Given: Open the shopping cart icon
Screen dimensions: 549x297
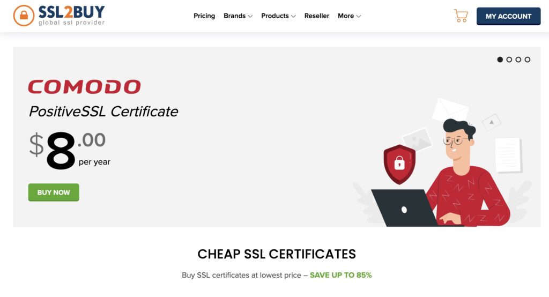Looking at the screenshot, I should (461, 16).
